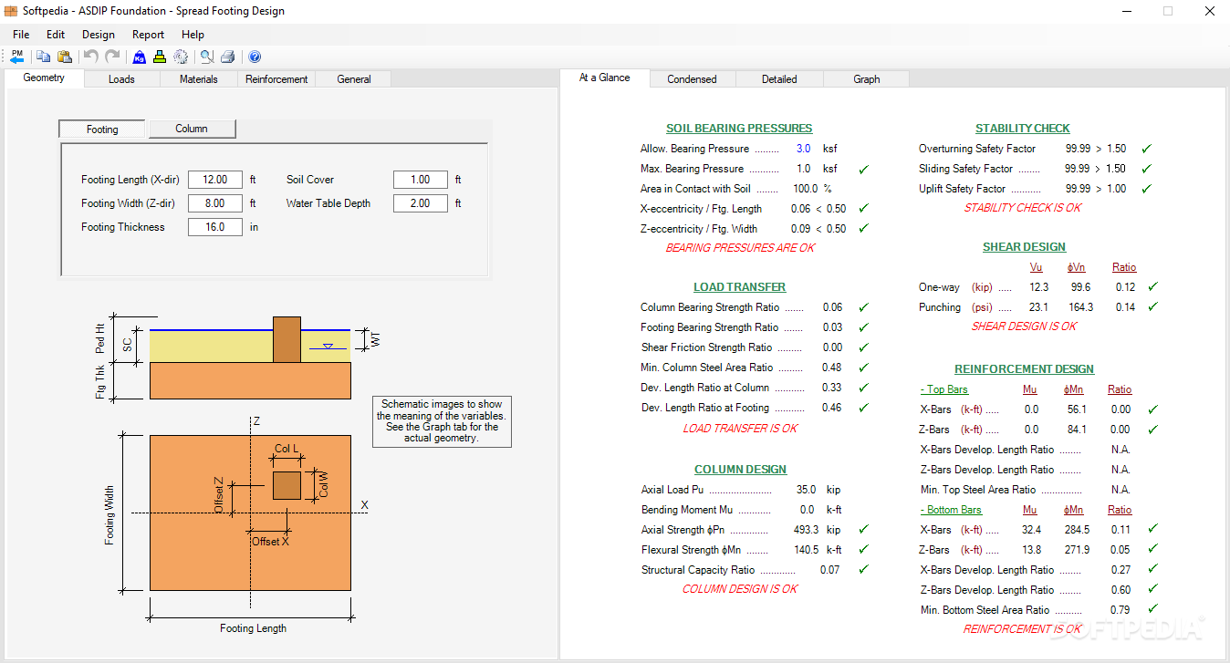The height and width of the screenshot is (663, 1230).
Task: Open the Help menu
Action: [193, 35]
